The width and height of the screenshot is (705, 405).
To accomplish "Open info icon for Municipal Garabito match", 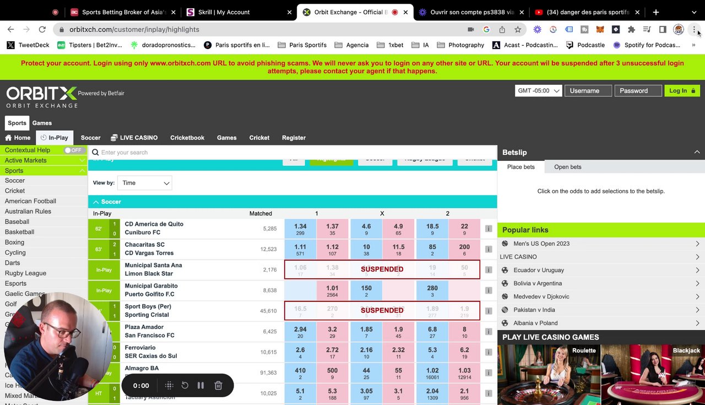I will 489,290.
